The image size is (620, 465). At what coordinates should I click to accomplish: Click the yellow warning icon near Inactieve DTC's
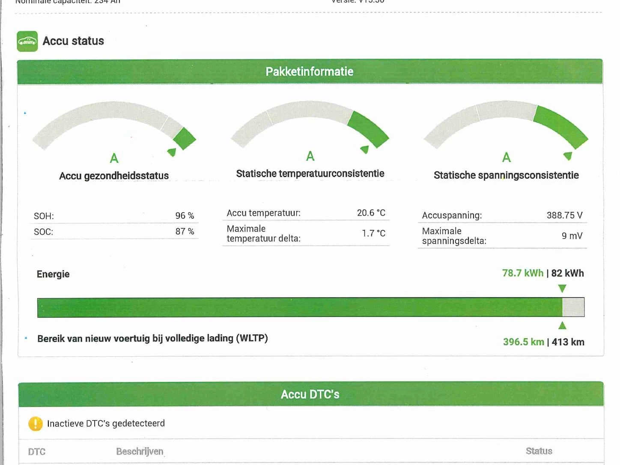pos(36,423)
